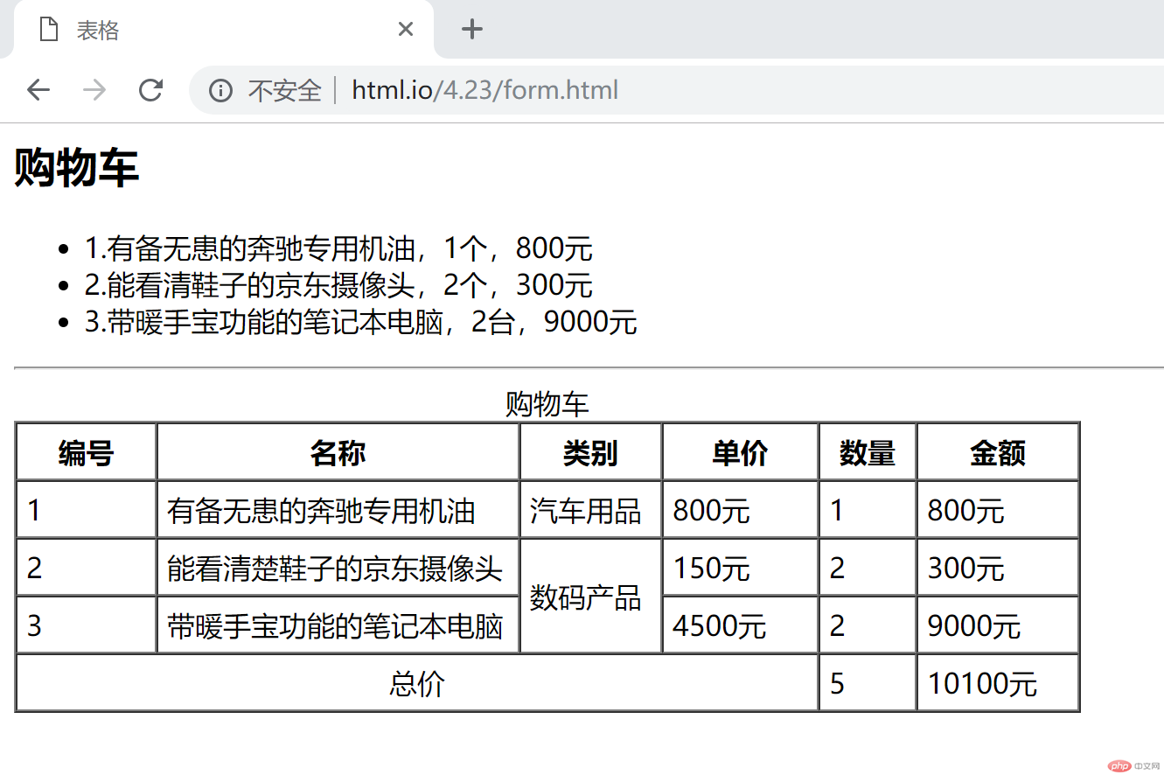Click the merged cell 数码产品
Screen dimensions: 1164x775
click(x=590, y=597)
